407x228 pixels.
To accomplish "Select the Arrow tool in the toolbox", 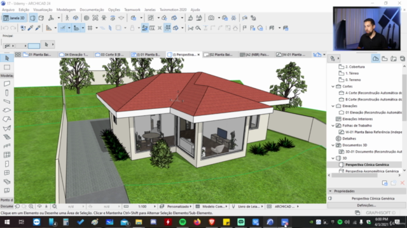I will [x=7, y=58].
